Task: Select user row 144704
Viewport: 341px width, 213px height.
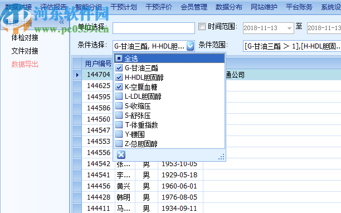Action: pyautogui.click(x=99, y=75)
